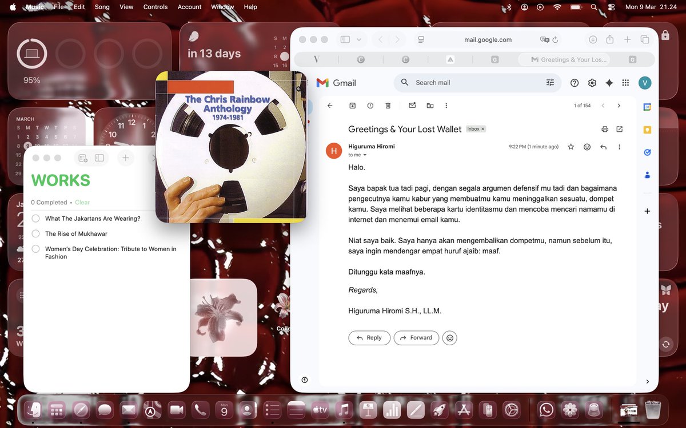Open Google Contacts side panel
This screenshot has height=428, width=686.
[647, 175]
